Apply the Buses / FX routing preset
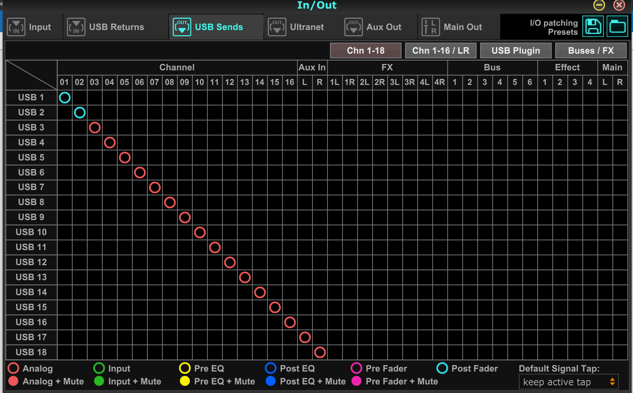The image size is (633, 393). pos(591,51)
